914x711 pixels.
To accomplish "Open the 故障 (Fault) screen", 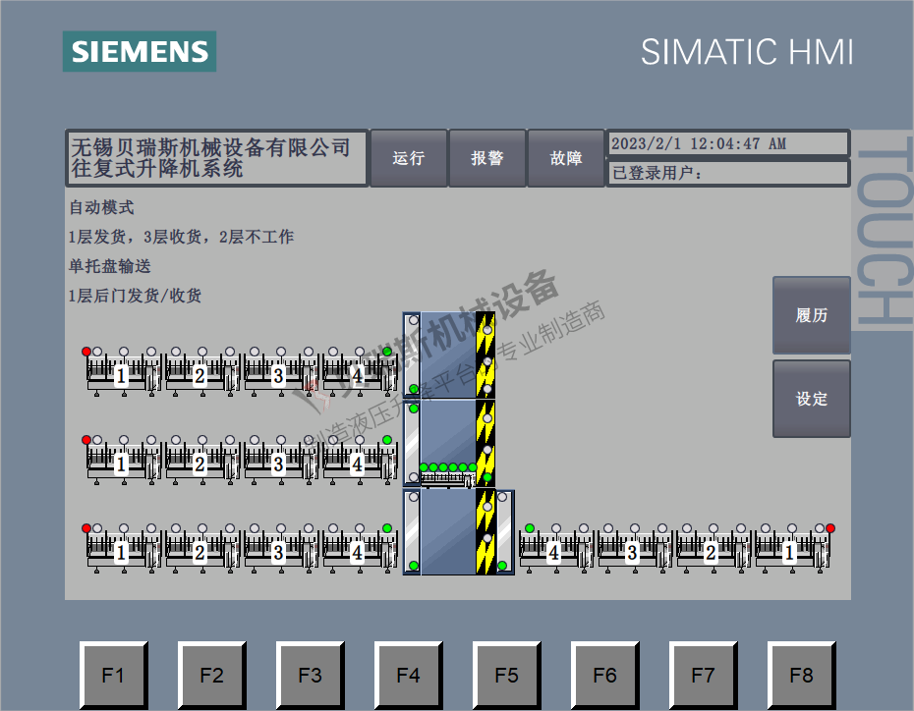I will point(566,158).
